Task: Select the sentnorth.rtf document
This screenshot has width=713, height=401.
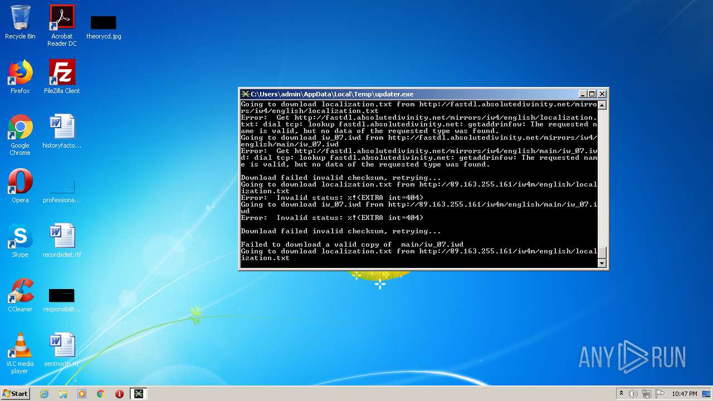Action: pyautogui.click(x=62, y=350)
